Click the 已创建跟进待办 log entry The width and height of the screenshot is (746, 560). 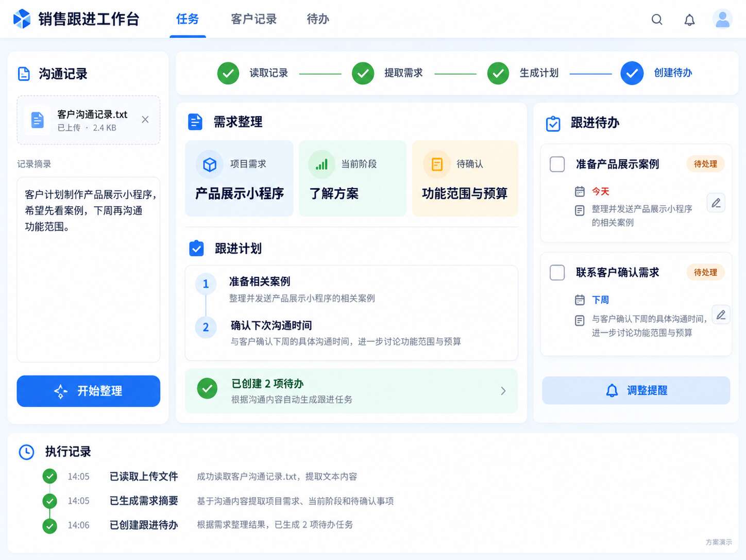pyautogui.click(x=198, y=525)
